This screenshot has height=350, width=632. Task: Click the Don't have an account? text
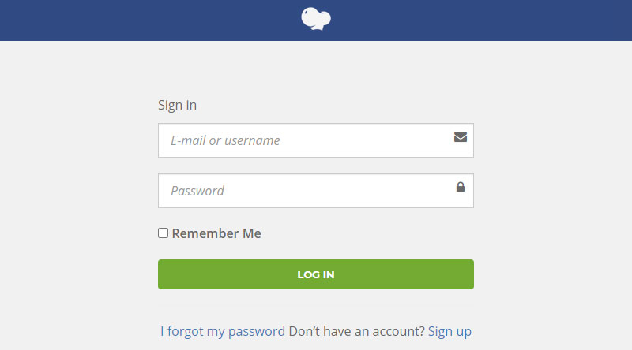click(x=357, y=331)
